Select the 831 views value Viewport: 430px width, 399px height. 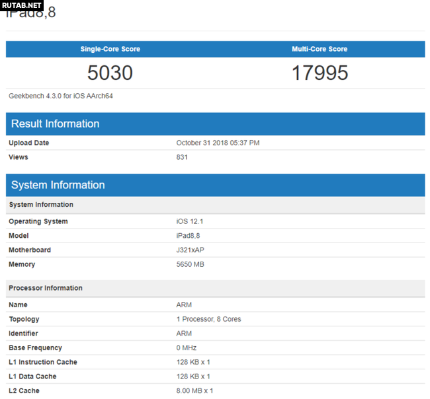coord(182,157)
